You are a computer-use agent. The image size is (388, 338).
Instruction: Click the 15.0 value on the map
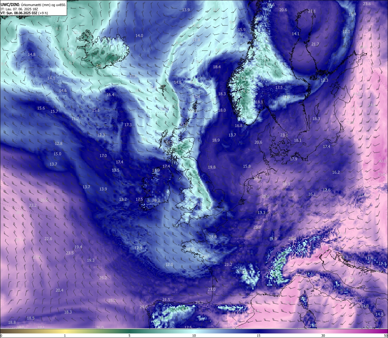tap(57, 154)
